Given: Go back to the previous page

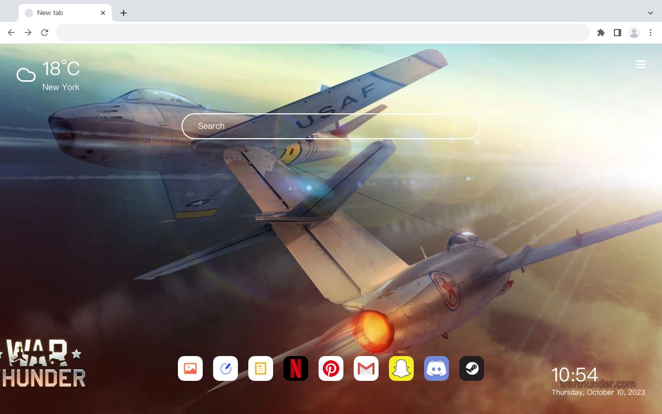Looking at the screenshot, I should (x=11, y=33).
